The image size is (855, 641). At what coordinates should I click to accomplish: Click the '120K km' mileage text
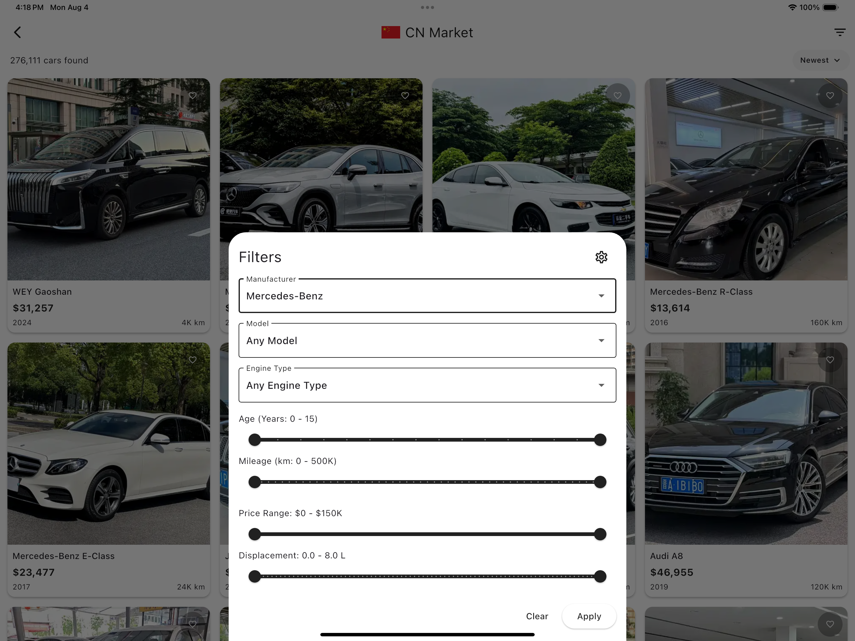click(826, 587)
